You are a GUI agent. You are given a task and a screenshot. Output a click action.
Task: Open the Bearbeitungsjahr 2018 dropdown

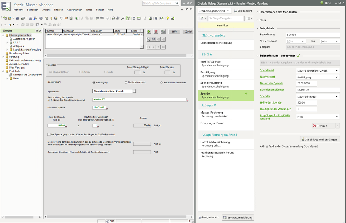[214, 11]
